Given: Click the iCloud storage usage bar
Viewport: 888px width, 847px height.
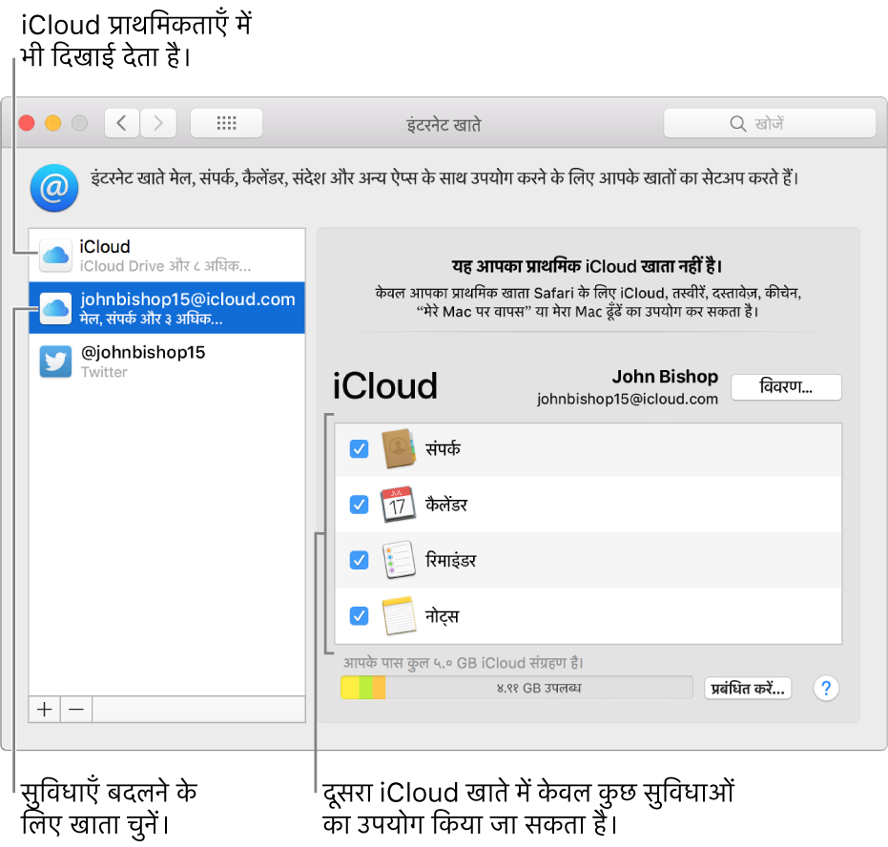Looking at the screenshot, I should point(516,687).
